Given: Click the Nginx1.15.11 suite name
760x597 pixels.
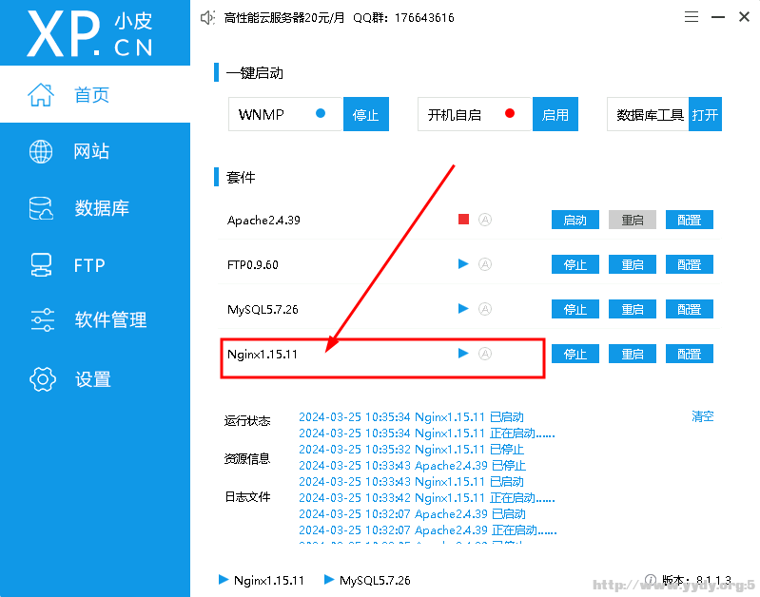Looking at the screenshot, I should [x=263, y=355].
